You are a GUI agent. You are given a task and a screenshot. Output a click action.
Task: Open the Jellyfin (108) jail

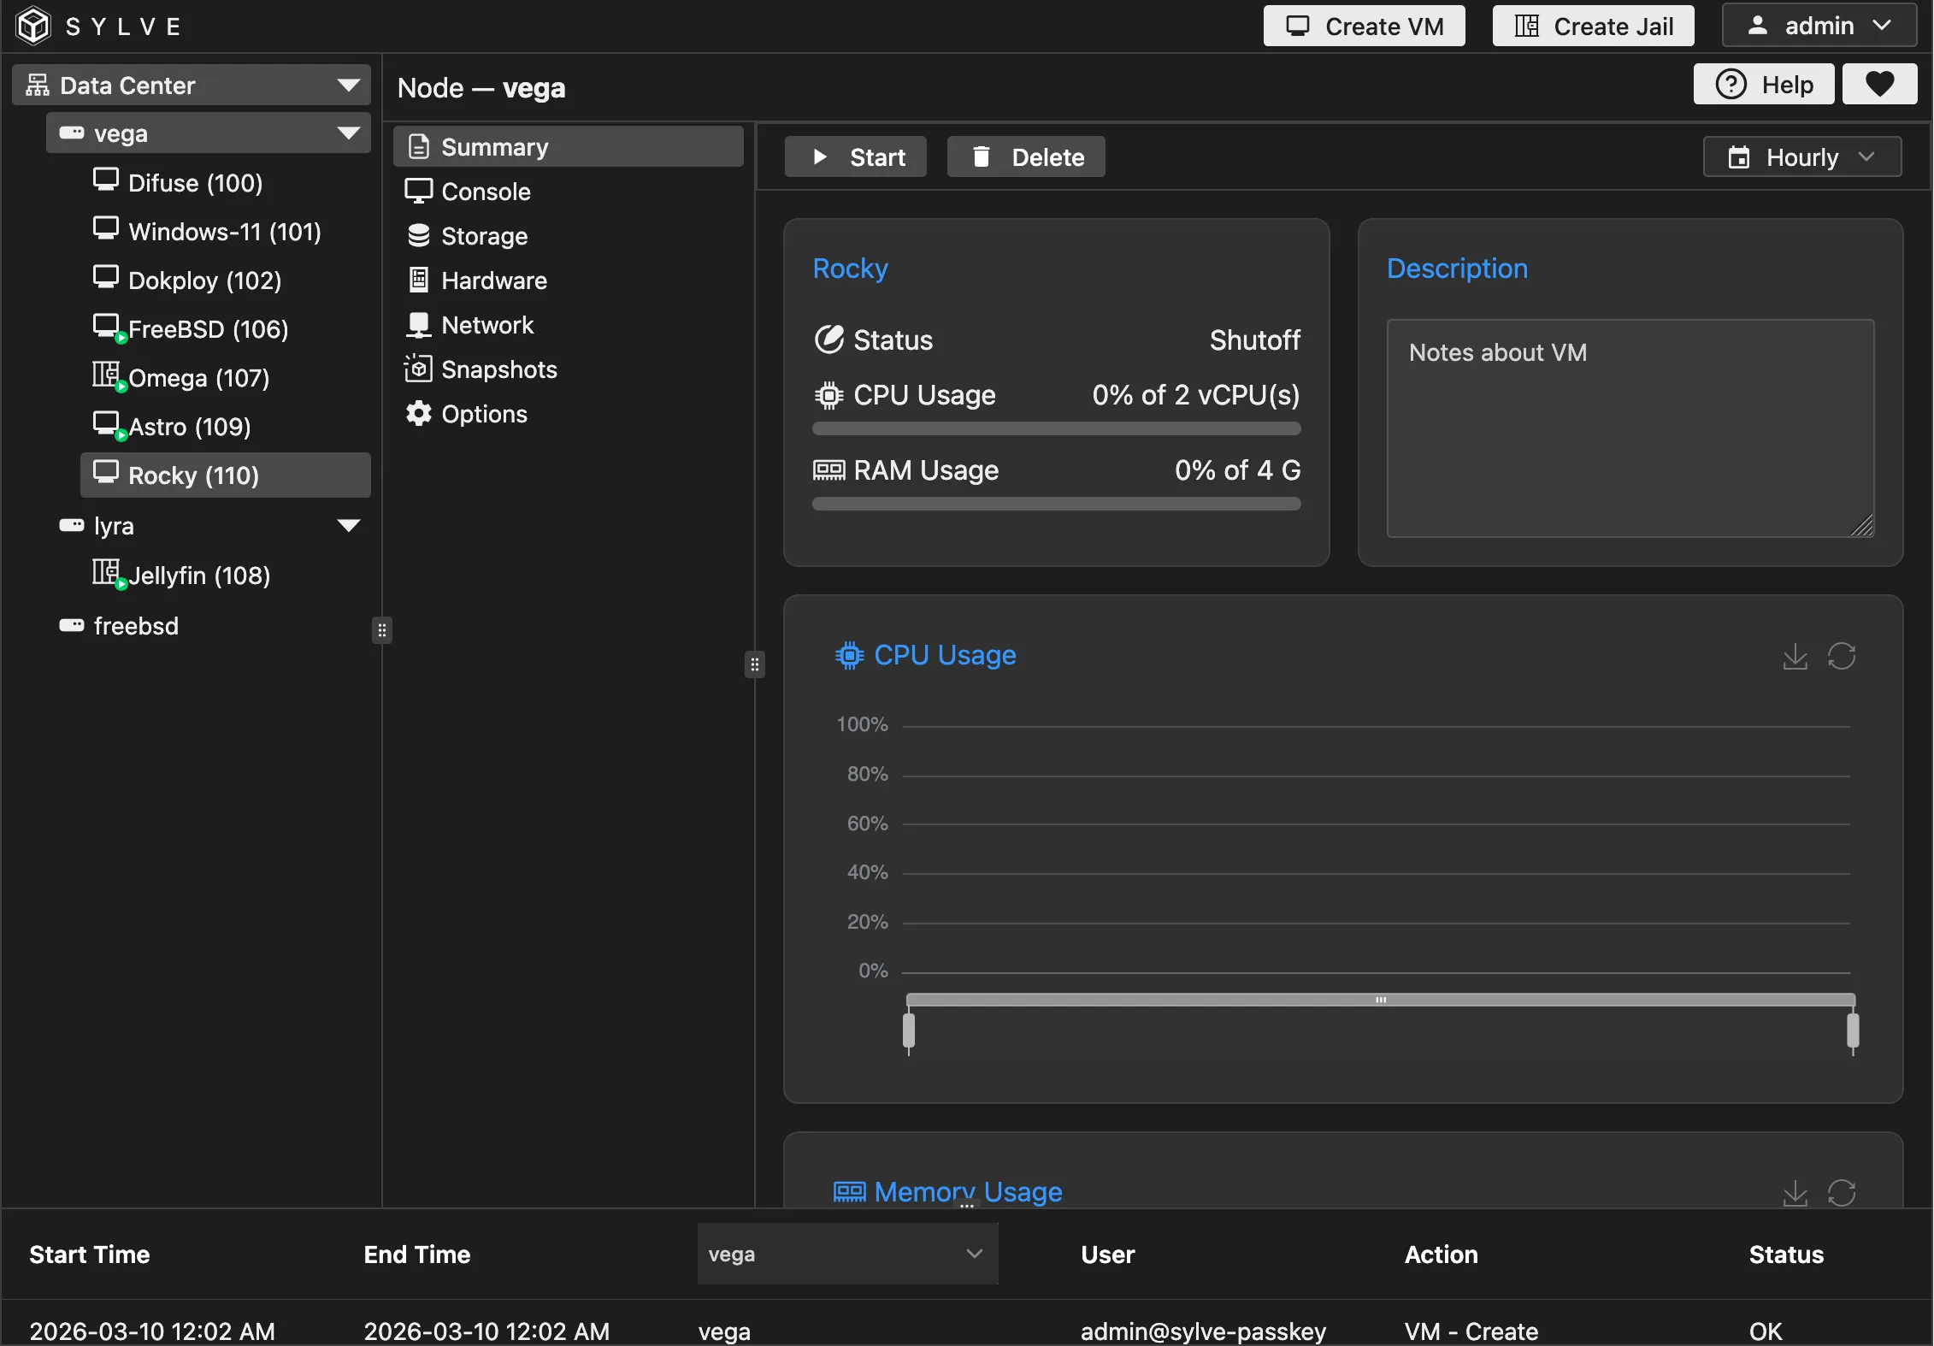point(198,576)
